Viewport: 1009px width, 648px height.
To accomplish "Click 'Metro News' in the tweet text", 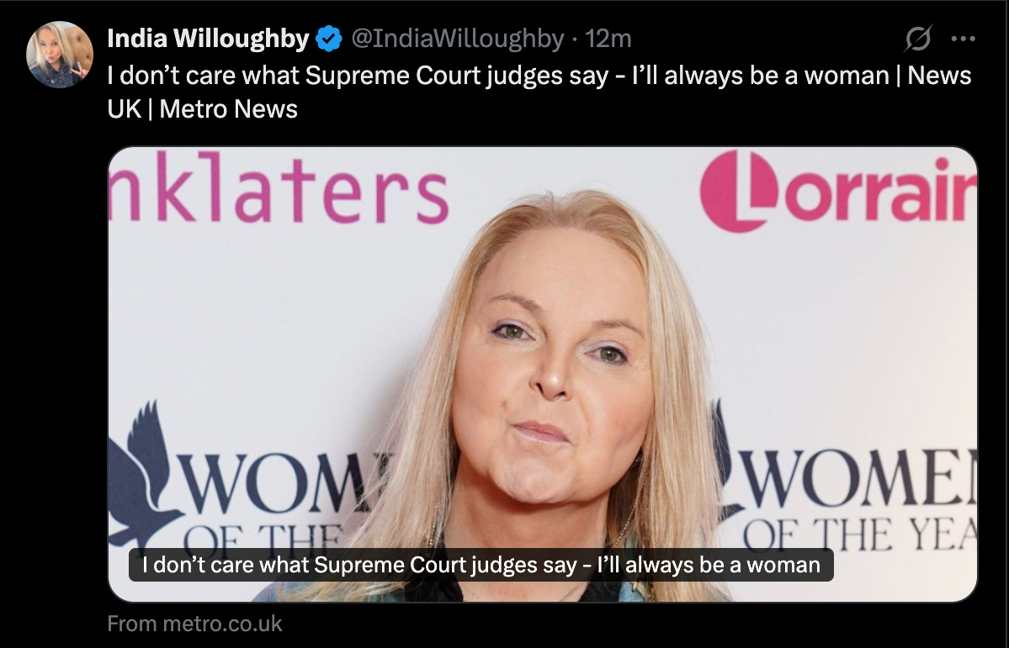I will click(x=228, y=108).
